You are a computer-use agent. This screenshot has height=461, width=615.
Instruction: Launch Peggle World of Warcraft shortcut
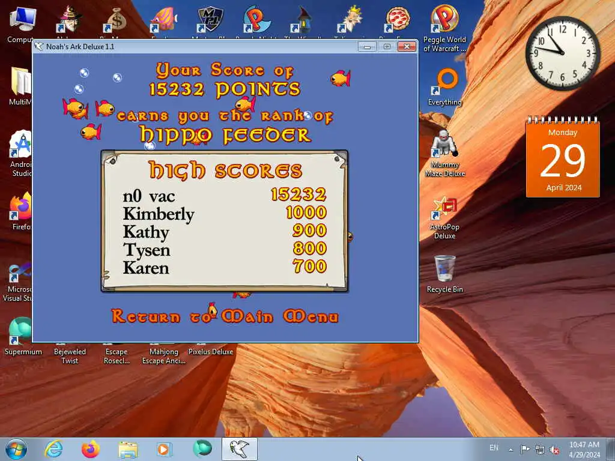pos(444,28)
